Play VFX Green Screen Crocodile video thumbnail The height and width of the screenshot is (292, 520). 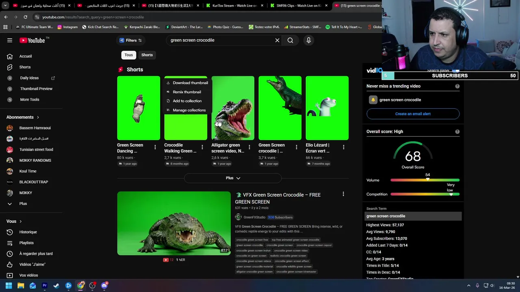[174, 223]
